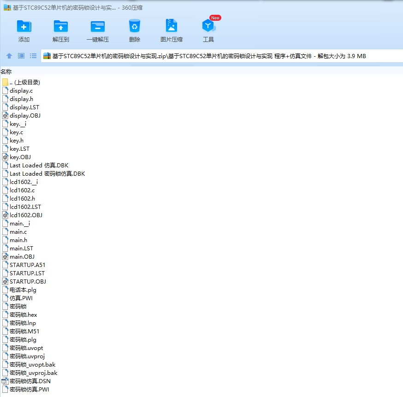Open the 图片压缩 image compression tool

point(172,26)
